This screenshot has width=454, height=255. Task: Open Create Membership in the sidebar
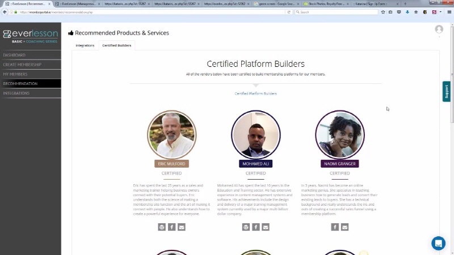[x=31, y=65]
